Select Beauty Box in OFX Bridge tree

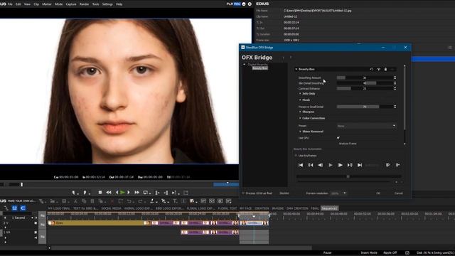[x=259, y=68]
